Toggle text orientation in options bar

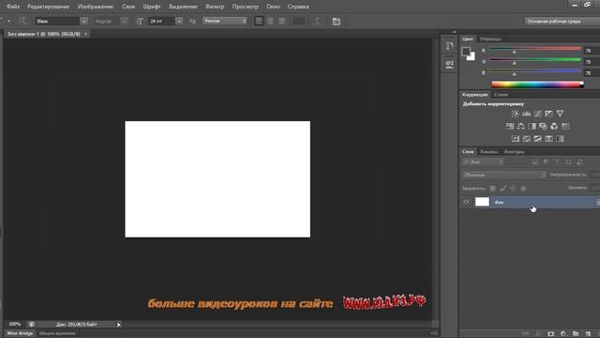pyautogui.click(x=22, y=21)
